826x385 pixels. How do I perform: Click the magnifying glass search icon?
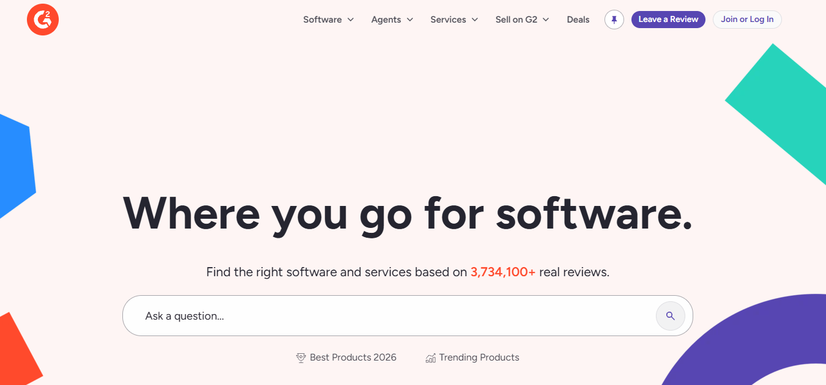pos(671,316)
